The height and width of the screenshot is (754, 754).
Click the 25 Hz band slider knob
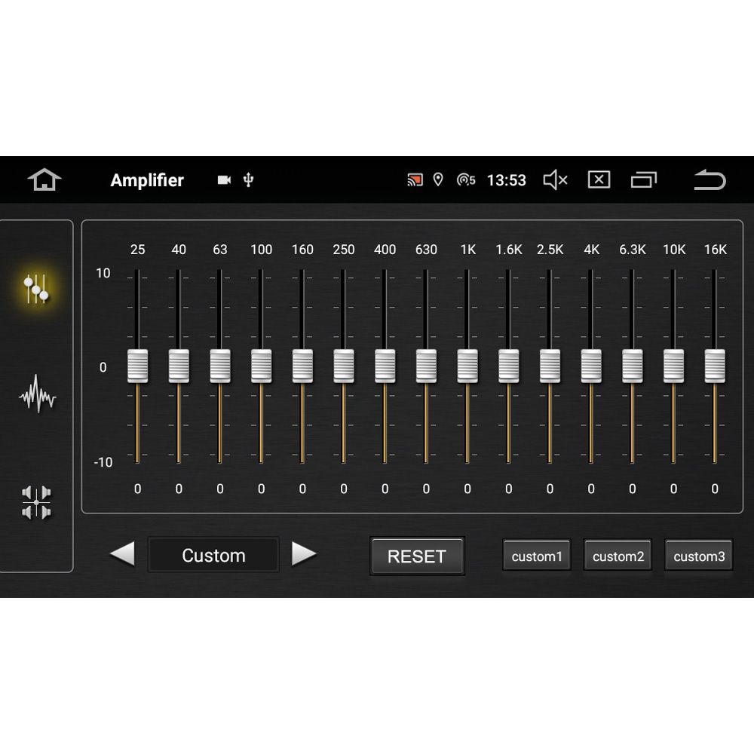[x=137, y=366]
